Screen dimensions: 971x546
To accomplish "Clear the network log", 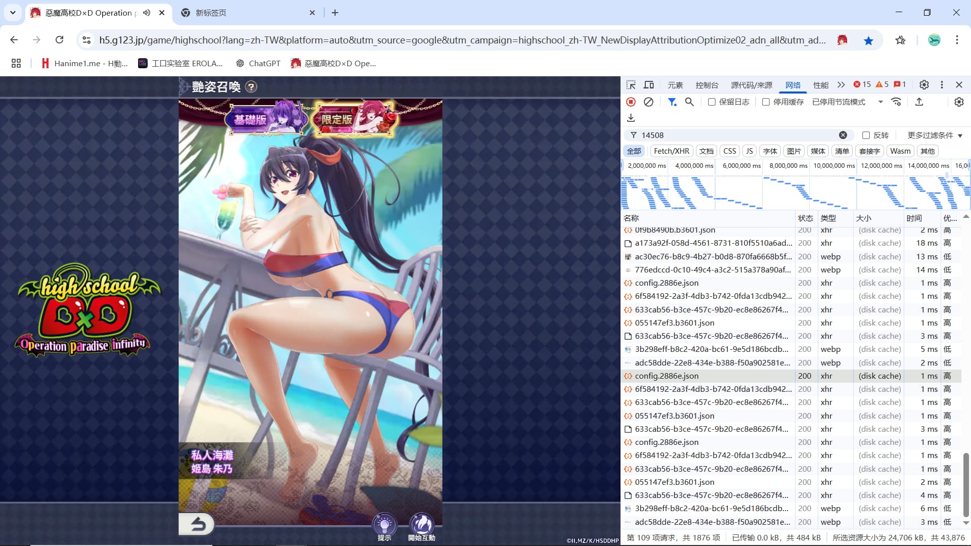I will (x=648, y=102).
